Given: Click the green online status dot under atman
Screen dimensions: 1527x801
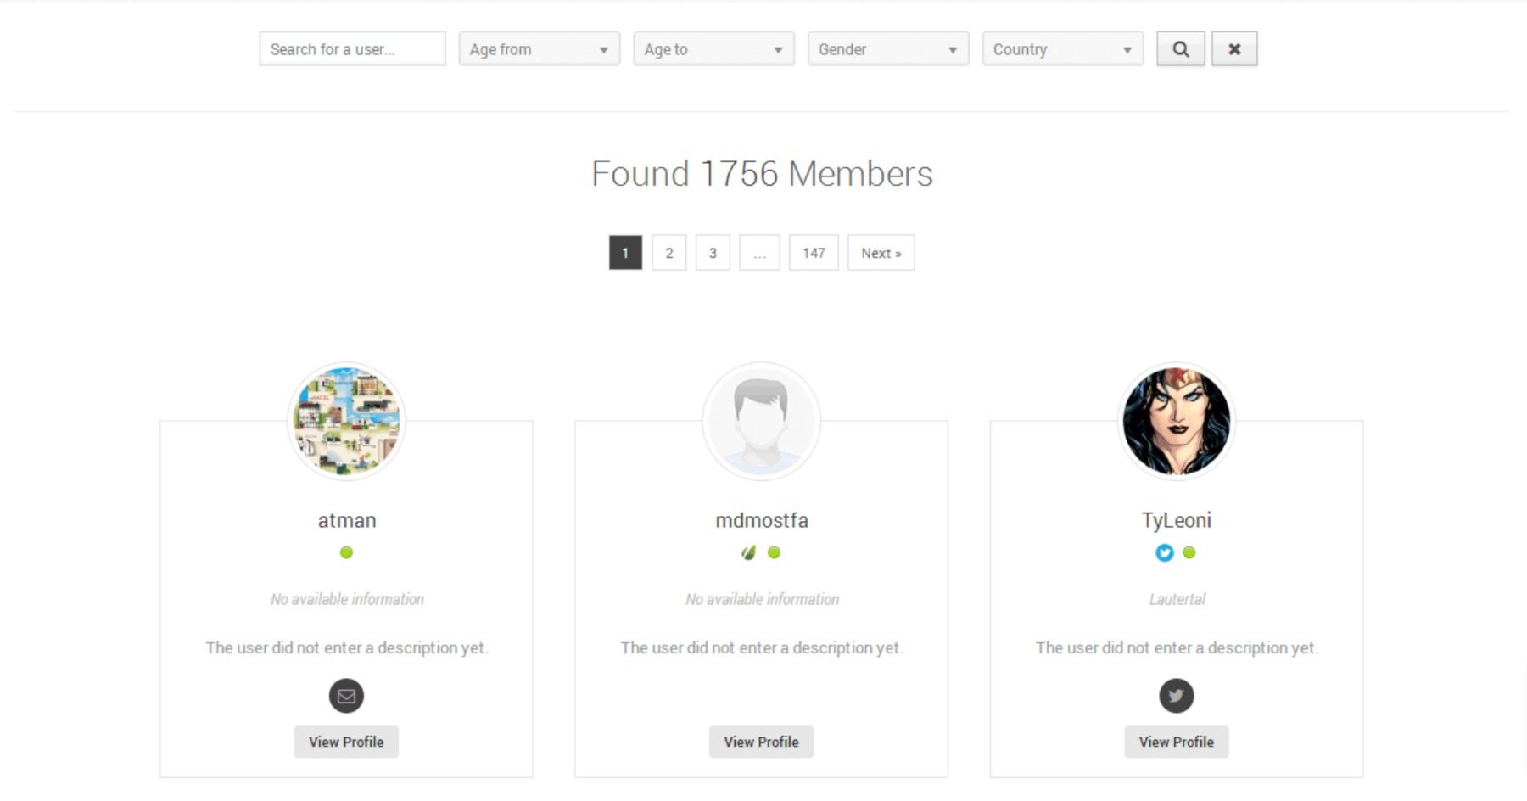Looking at the screenshot, I should click(346, 552).
